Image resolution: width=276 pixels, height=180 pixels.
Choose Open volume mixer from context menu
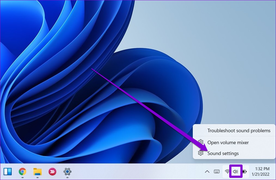coord(228,143)
